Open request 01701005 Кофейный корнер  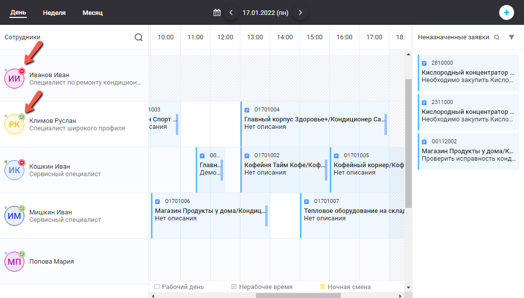pyautogui.click(x=367, y=170)
